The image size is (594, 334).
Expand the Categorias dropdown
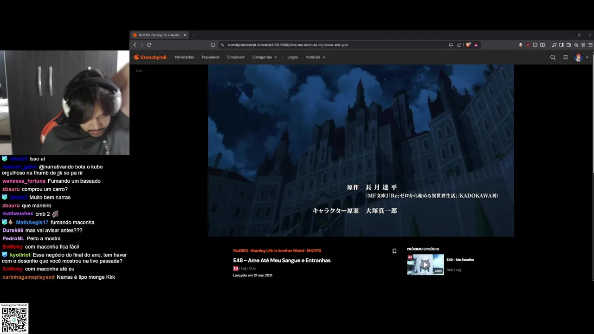pos(265,57)
